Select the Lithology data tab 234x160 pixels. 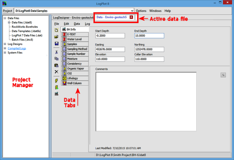(75, 78)
